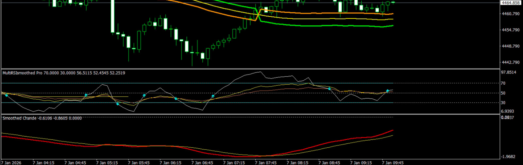Click the 7 Jan 08:15 time label

click(x=297, y=163)
